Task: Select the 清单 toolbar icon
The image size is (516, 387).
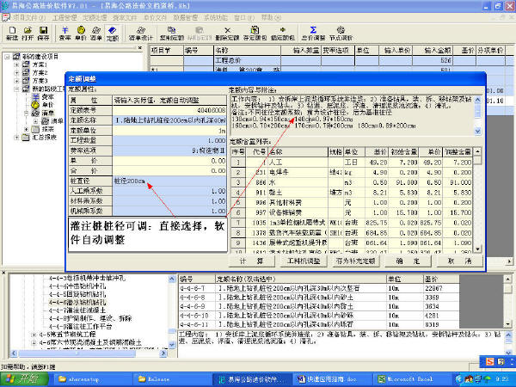Action: [x=96, y=34]
